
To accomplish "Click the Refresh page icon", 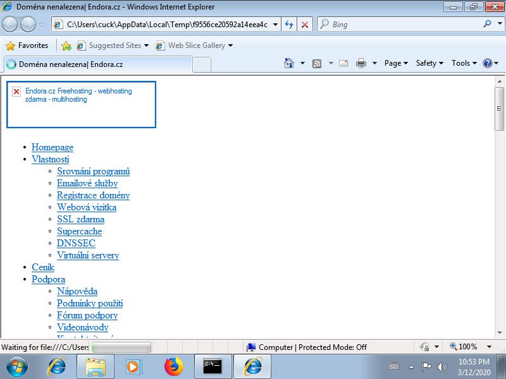I will (x=289, y=25).
